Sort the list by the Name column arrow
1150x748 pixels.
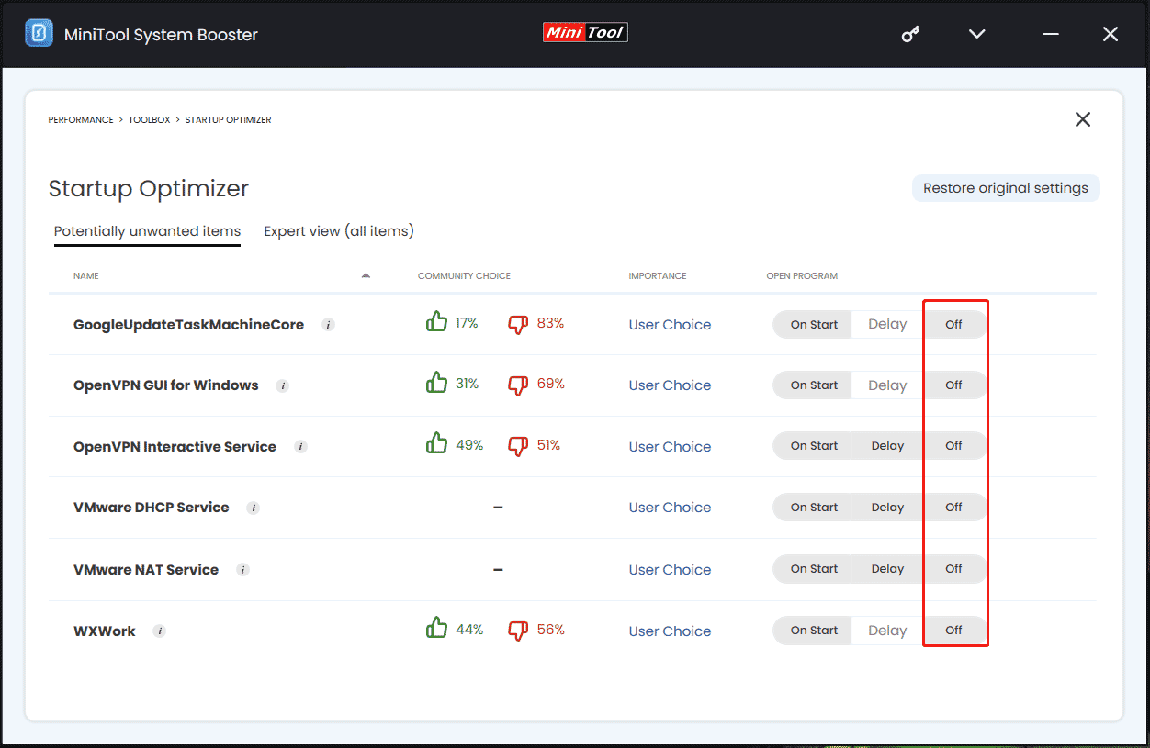coord(366,275)
